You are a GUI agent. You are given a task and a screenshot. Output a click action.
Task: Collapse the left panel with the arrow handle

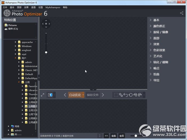pyautogui.click(x=39, y=78)
